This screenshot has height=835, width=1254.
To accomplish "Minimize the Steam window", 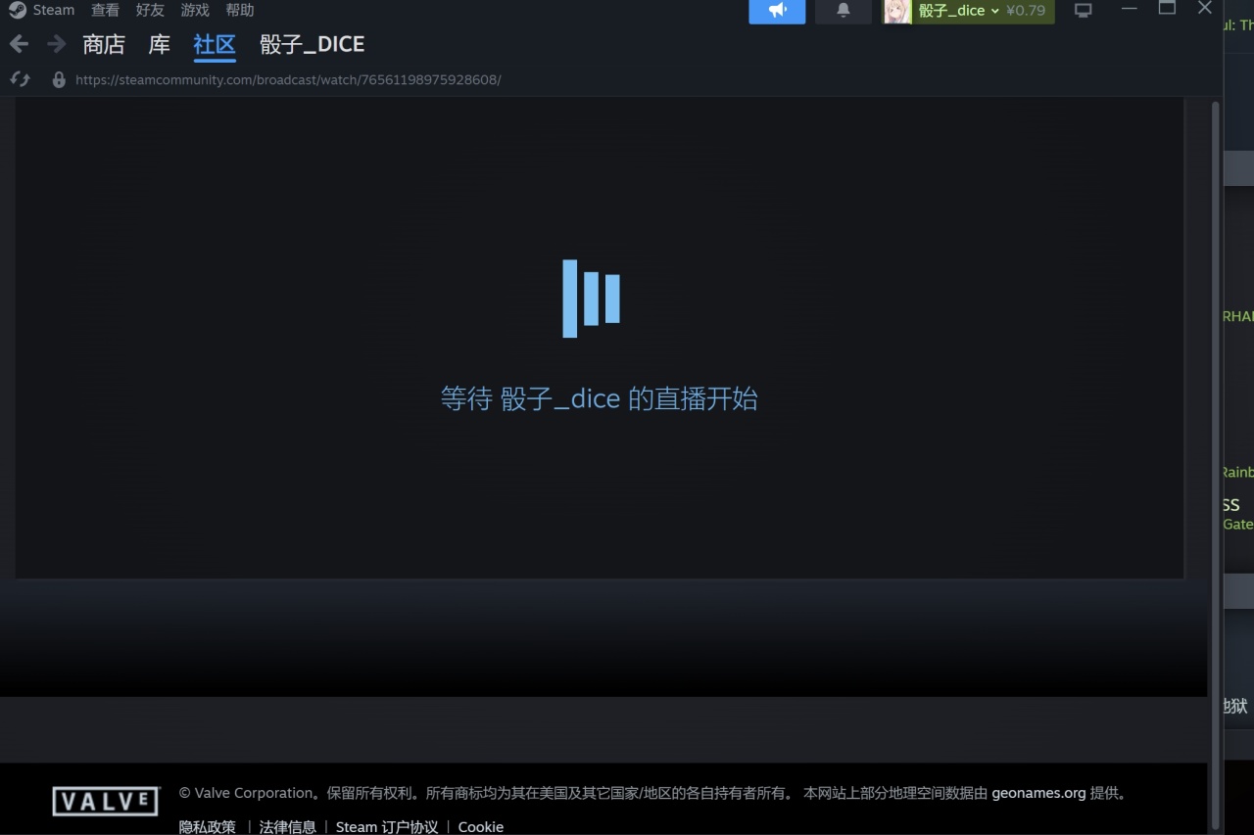I will click(1130, 8).
